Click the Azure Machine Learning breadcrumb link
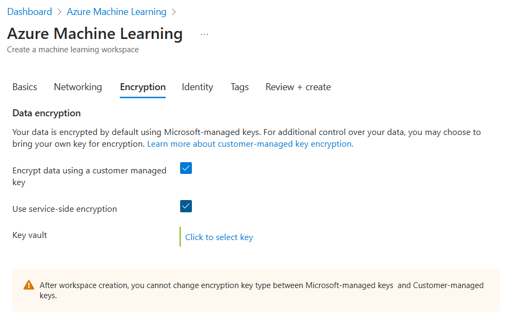This screenshot has height=319, width=519. [x=117, y=12]
